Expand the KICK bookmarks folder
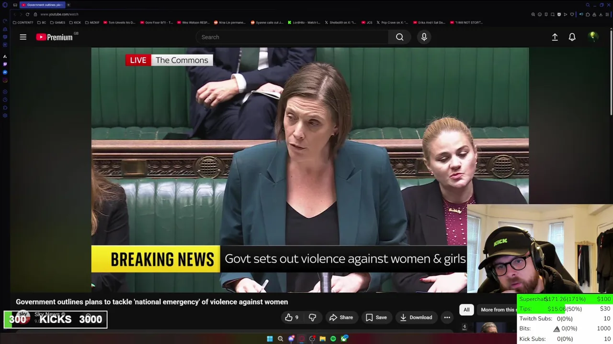 pyautogui.click(x=75, y=22)
